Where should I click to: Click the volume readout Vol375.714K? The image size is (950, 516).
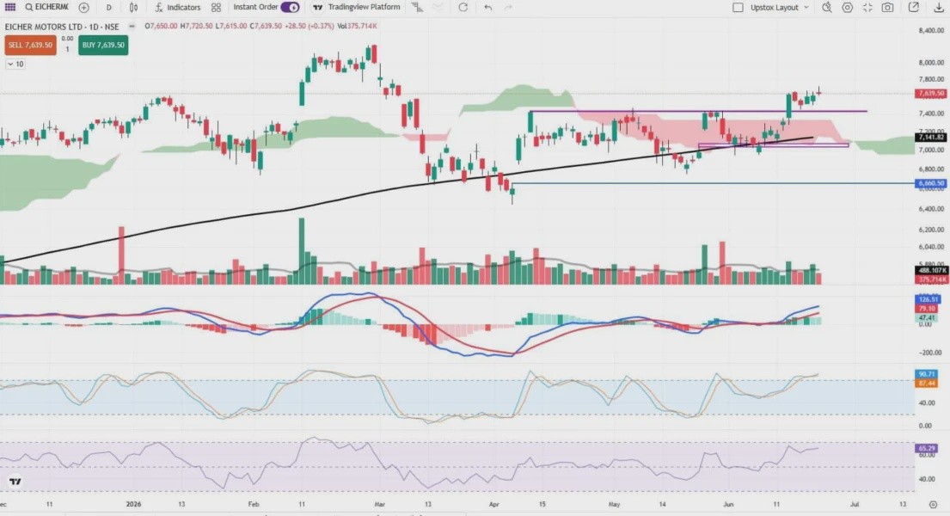tap(357, 26)
